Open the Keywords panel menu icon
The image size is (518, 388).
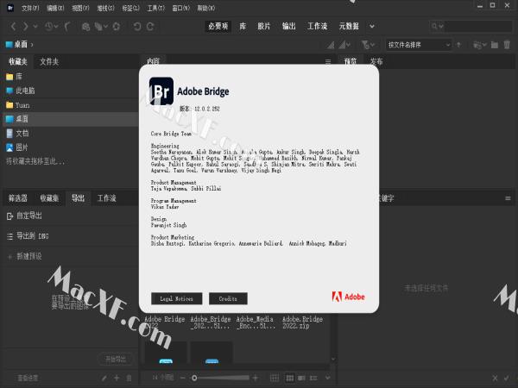509,198
